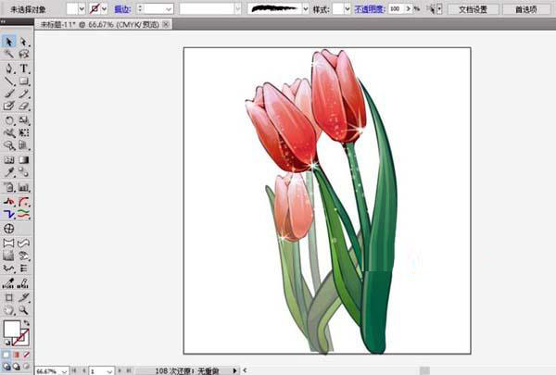Open the brush definition dropdown

(305, 9)
